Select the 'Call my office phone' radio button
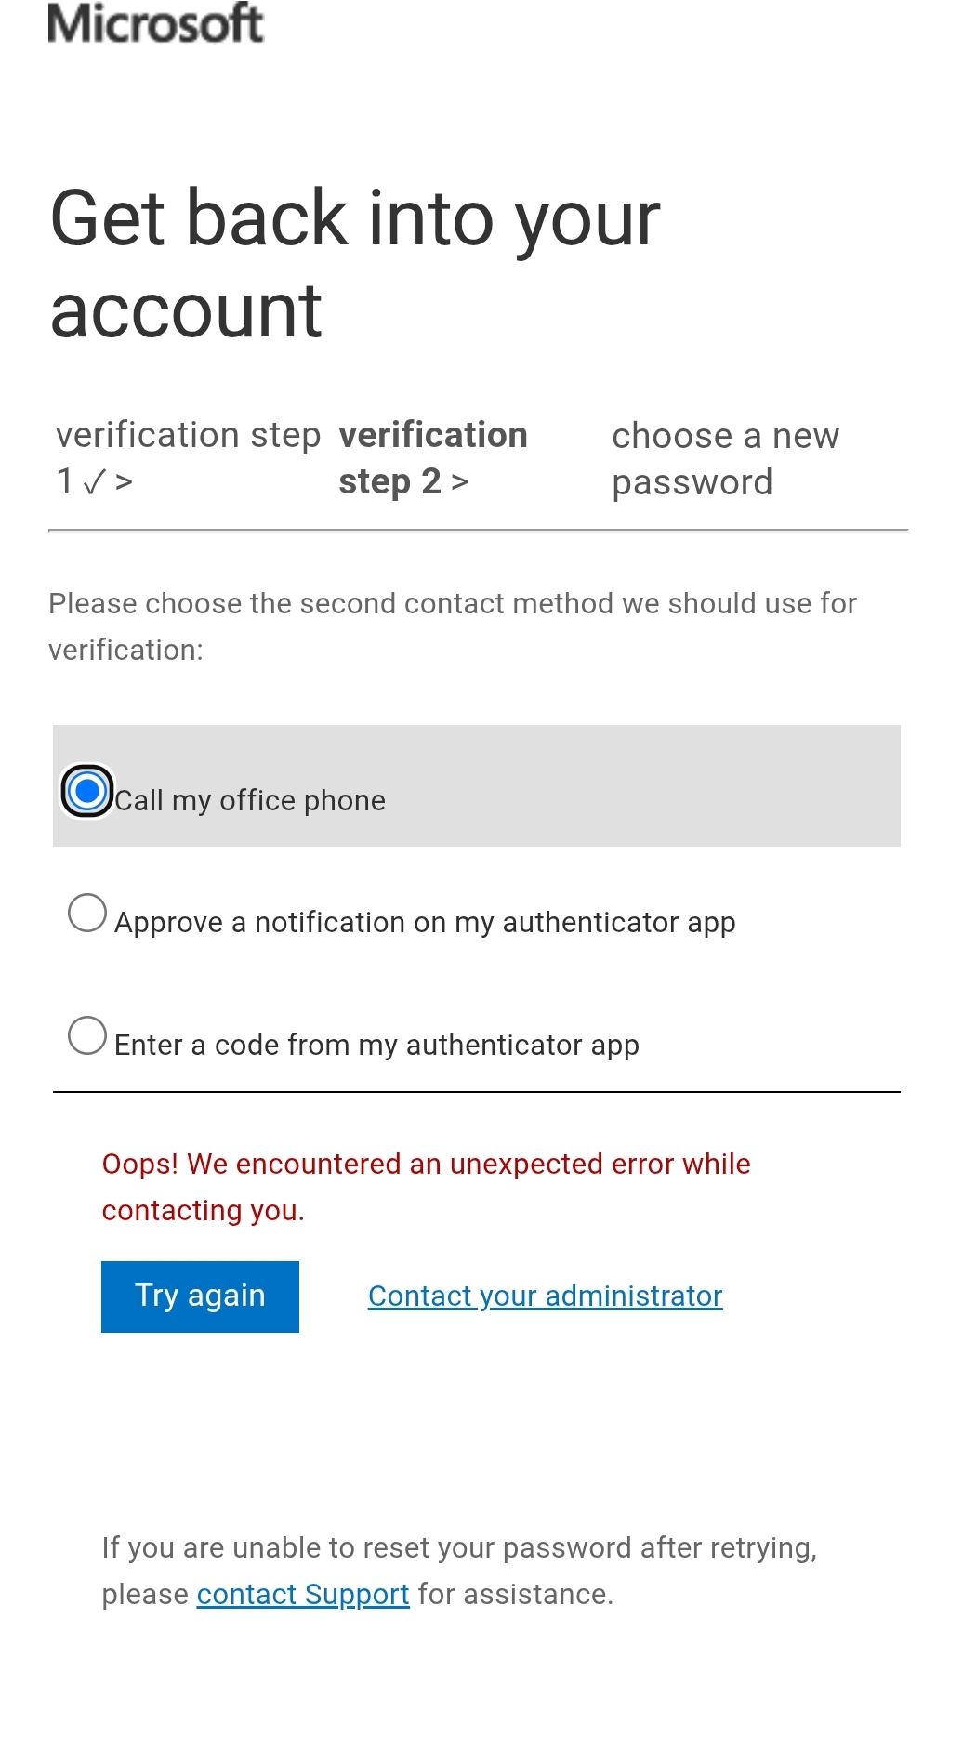Image resolution: width=976 pixels, height=1737 pixels. [x=87, y=792]
